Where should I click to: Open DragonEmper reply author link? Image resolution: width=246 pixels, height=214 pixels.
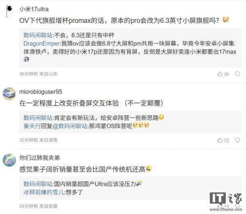[41, 43]
